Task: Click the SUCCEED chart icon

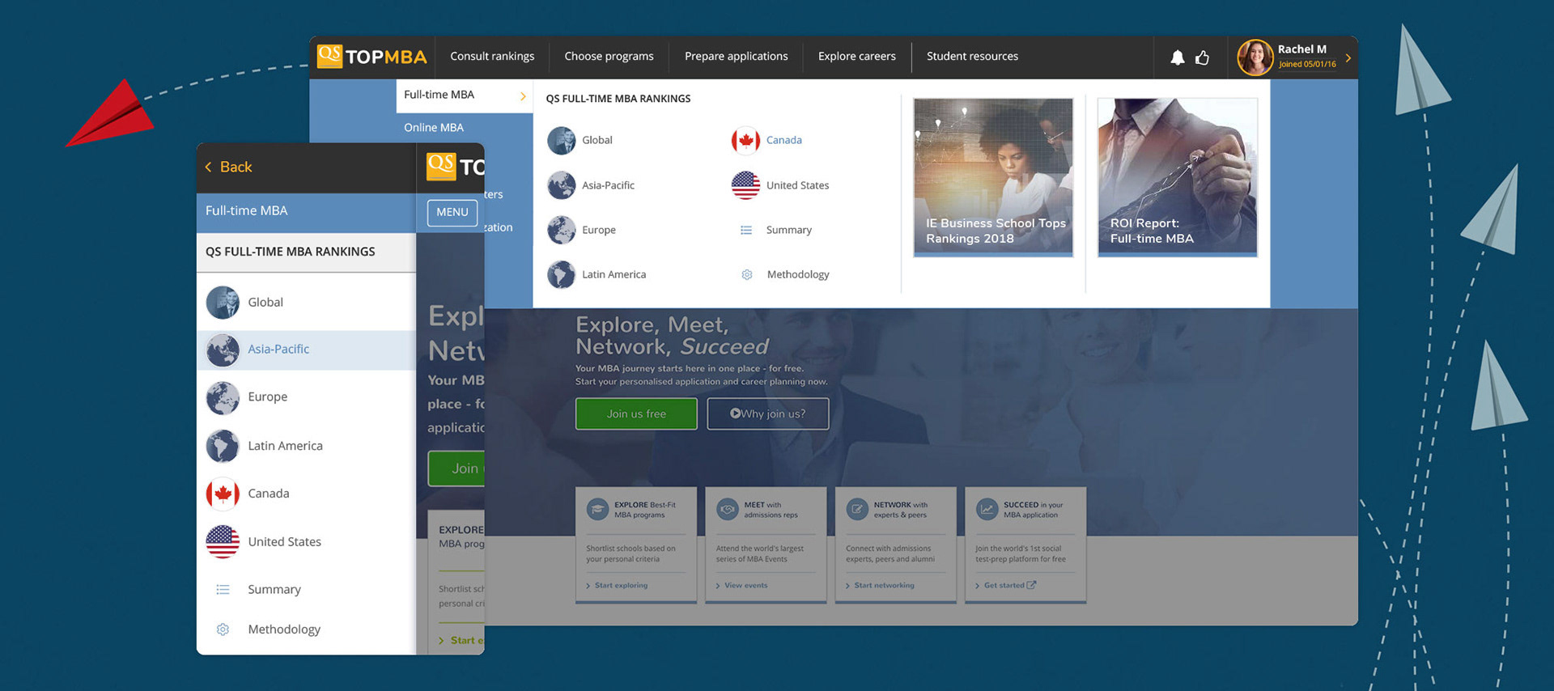Action: pos(987,509)
